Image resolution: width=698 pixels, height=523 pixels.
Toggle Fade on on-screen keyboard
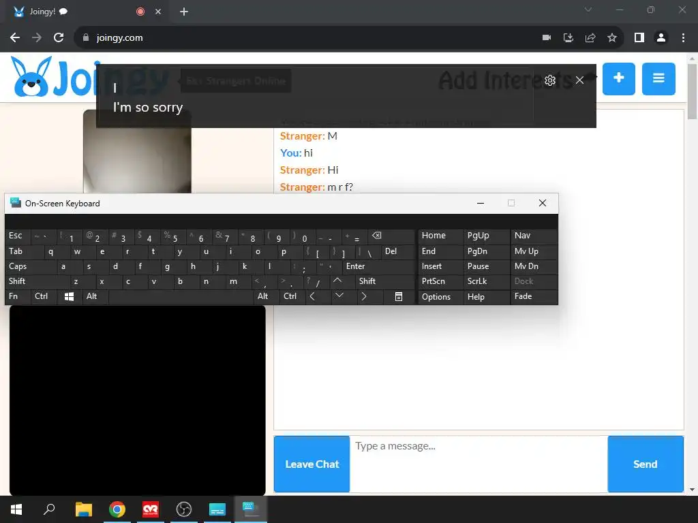coord(534,296)
